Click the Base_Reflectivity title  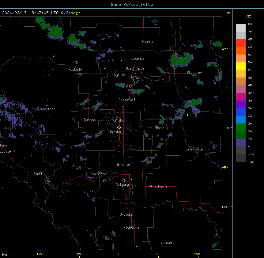point(132,5)
